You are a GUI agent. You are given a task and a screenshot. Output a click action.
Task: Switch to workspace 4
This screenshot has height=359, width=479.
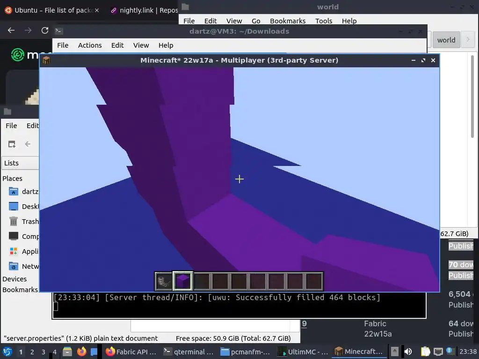tap(55, 352)
